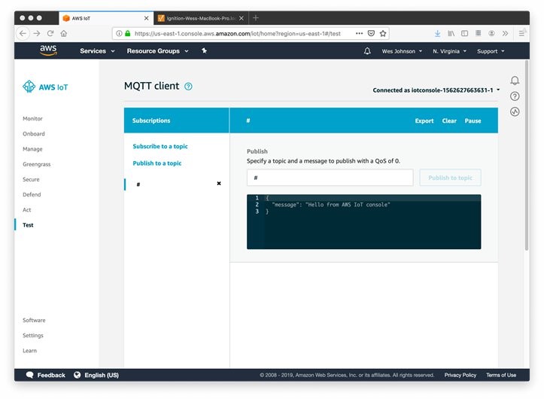Export the messages
544x399 pixels.
[424, 121]
